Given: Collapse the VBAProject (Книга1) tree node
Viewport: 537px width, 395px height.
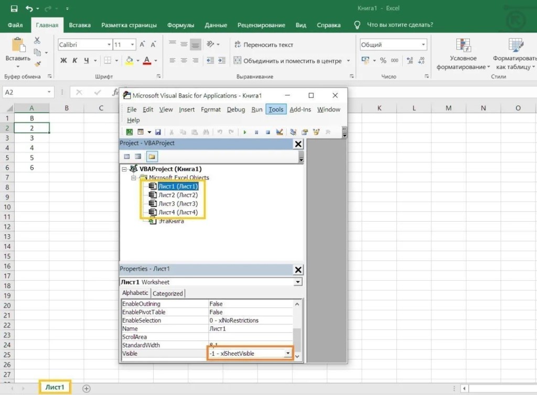Looking at the screenshot, I should [x=124, y=169].
